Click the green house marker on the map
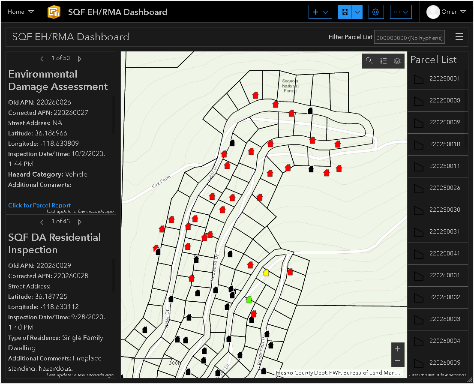This screenshot has width=474, height=384. pos(249,300)
